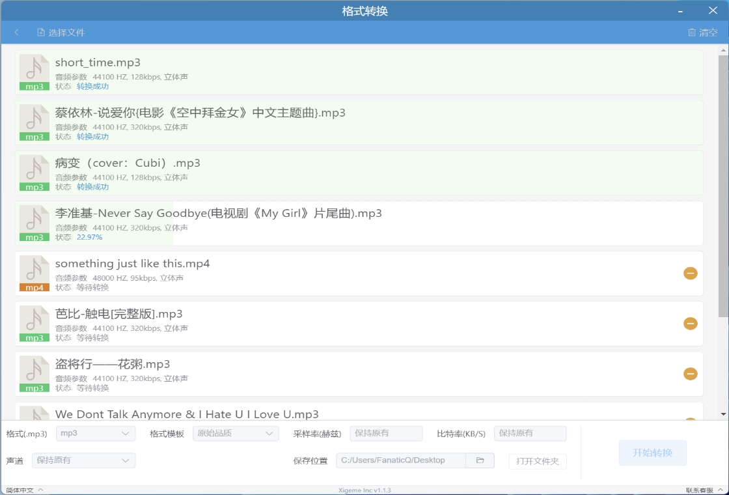Click the 选择文件 file add icon
The image size is (729, 495).
41,32
